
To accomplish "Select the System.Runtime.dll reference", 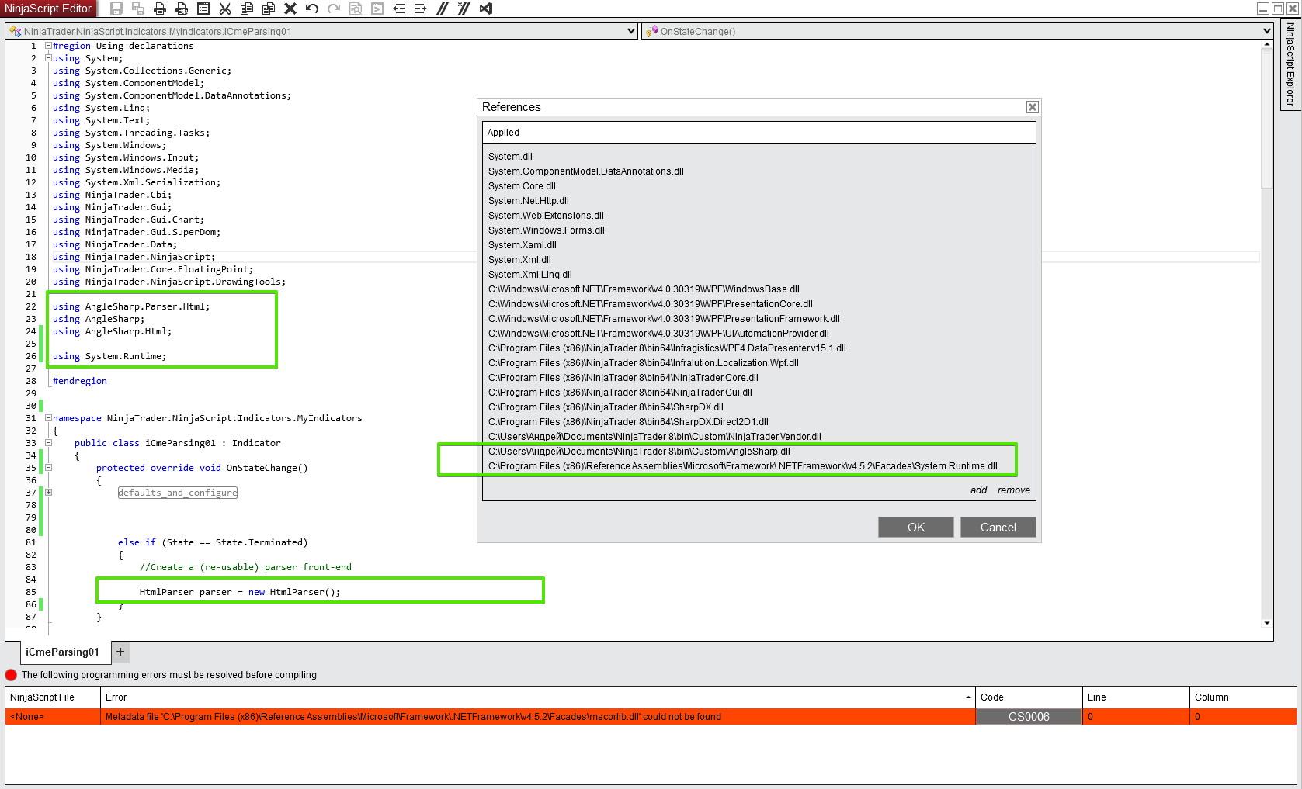I will click(743, 466).
